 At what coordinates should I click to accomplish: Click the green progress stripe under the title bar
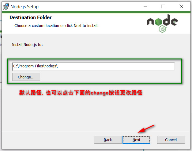click(96, 12)
